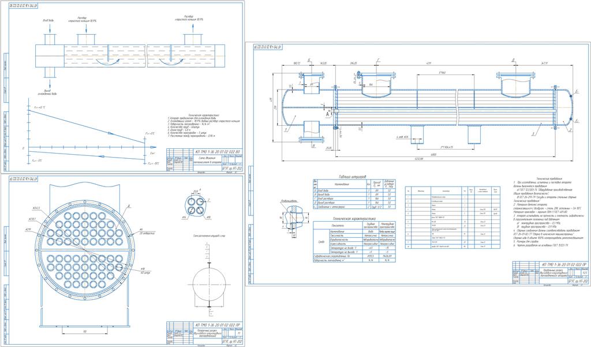The height and width of the screenshot is (347, 591).
Task: Click the cross-section sheet's 'КП ТМО 1-36 20 01 02 022 ПР' code
Action: (x=218, y=324)
